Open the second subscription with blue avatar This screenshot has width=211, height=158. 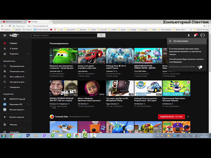pyautogui.click(x=16, y=104)
